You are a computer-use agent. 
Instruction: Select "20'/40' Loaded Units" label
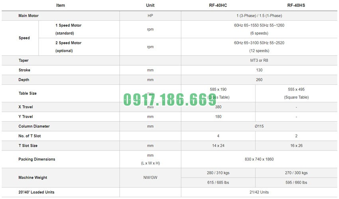(x=36, y=193)
